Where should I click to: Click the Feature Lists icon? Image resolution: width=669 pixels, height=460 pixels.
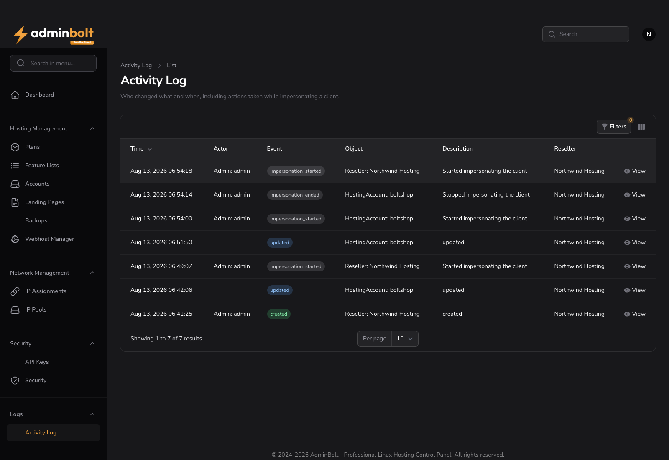(x=15, y=166)
